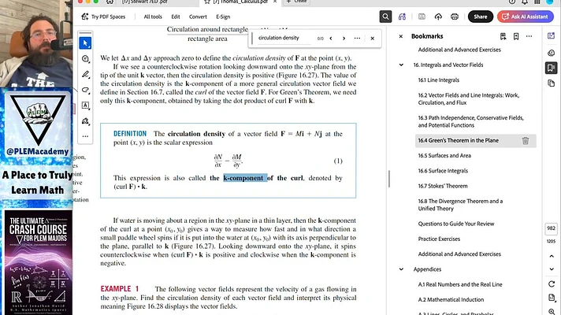
Task: Open the Practice Exercises bookmark
Action: 439,239
